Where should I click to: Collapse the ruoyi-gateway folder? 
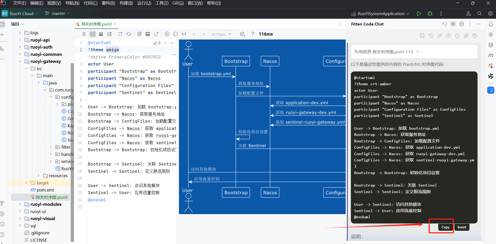[x=20, y=61]
